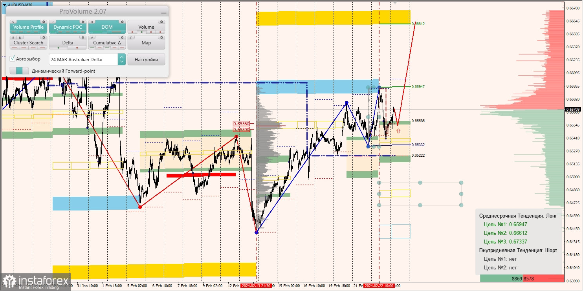Select red-line segment under DOM button
Image resolution: width=583 pixels, height=291 pixels.
tap(116, 32)
